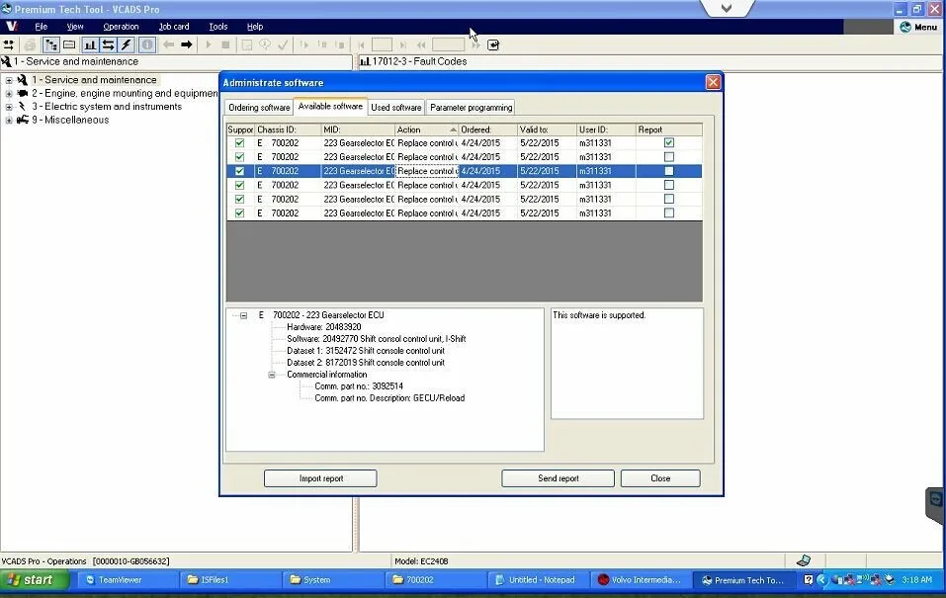Expand the Service and maintenance tree node

point(9,80)
